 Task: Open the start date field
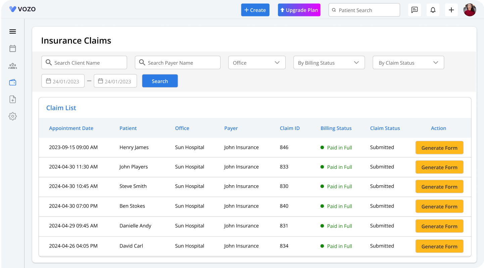point(63,81)
